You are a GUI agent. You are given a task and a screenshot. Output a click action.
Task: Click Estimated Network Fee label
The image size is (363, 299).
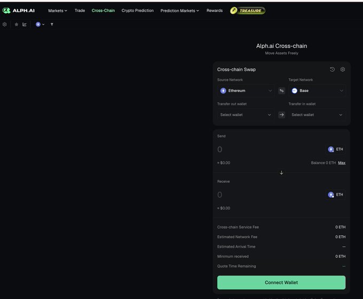click(238, 237)
